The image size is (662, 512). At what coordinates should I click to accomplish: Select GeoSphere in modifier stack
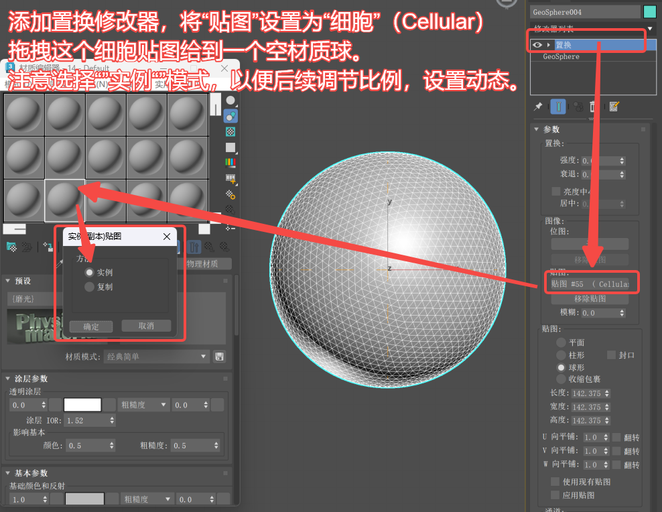[561, 57]
